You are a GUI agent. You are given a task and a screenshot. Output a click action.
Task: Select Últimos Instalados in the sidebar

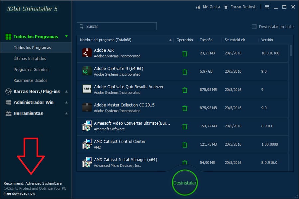[30, 59]
